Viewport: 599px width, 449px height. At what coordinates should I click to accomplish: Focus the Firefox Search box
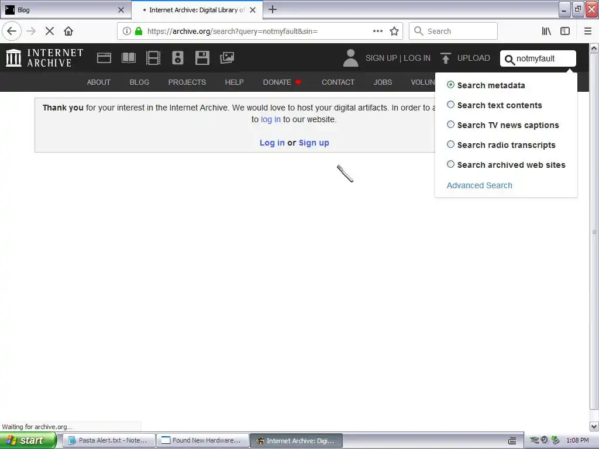(x=453, y=32)
